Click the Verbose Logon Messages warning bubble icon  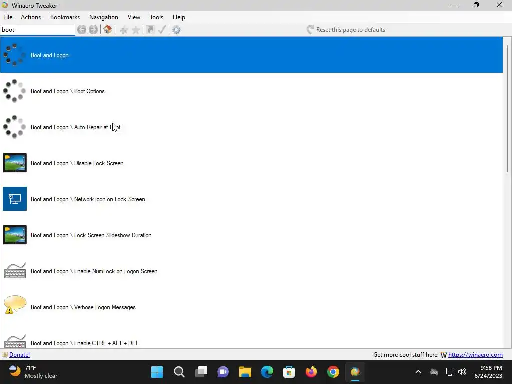[x=15, y=304]
